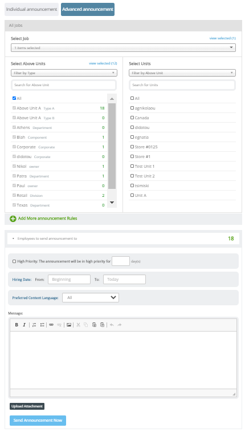245x432 pixels.
Task: Tick the Canada unit checkbox
Action: click(132, 118)
